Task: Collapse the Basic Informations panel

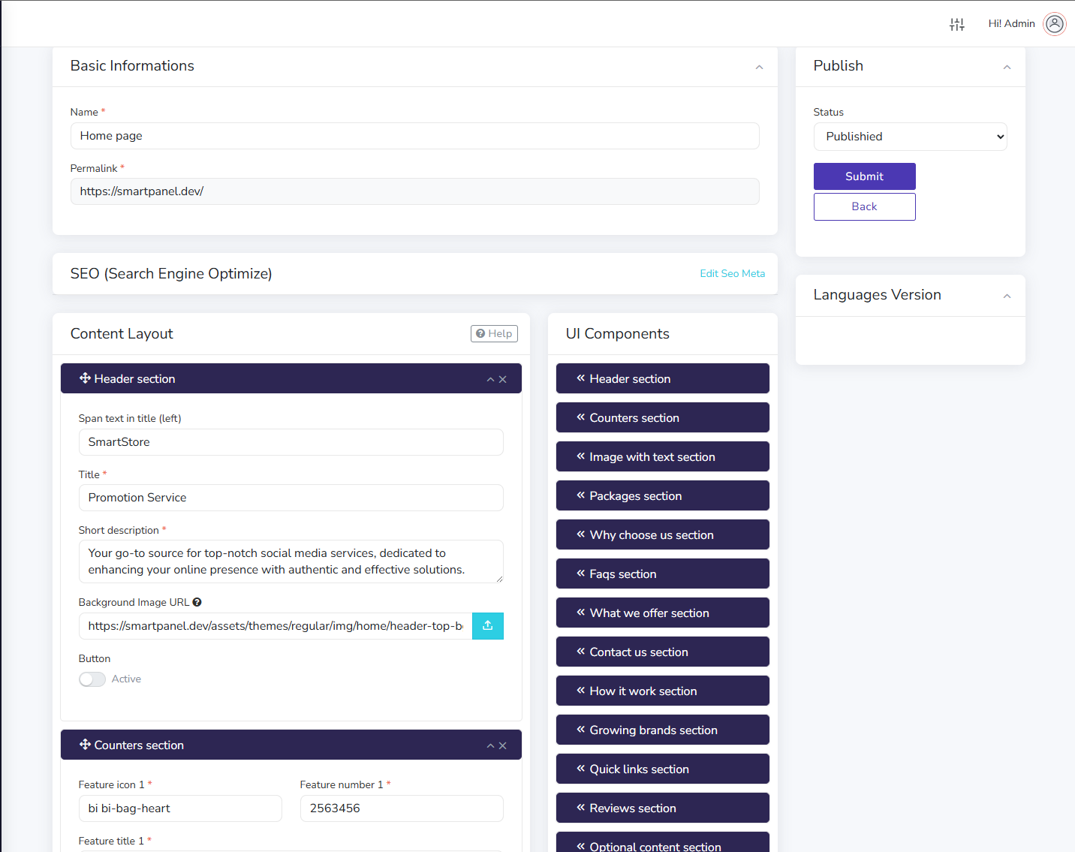Action: click(x=759, y=67)
